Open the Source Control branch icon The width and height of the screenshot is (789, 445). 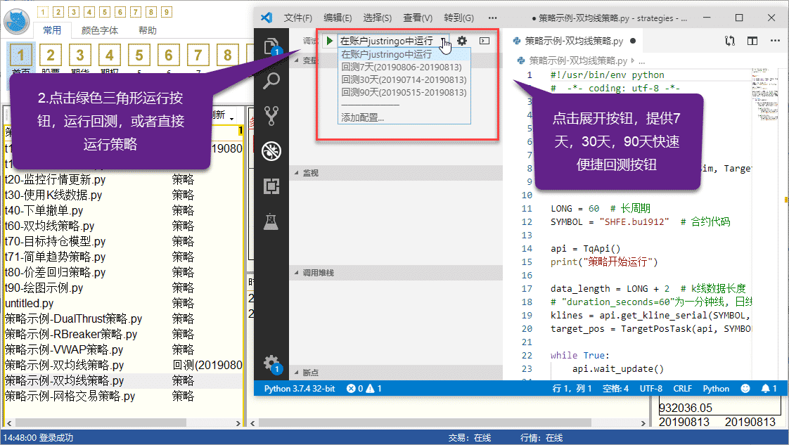coord(271,115)
